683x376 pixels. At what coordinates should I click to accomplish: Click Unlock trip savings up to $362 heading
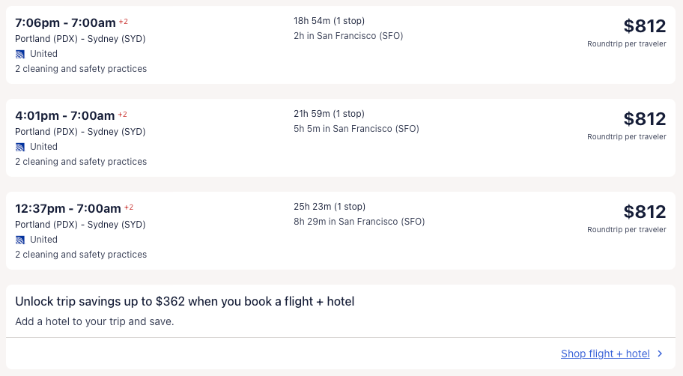pos(184,301)
